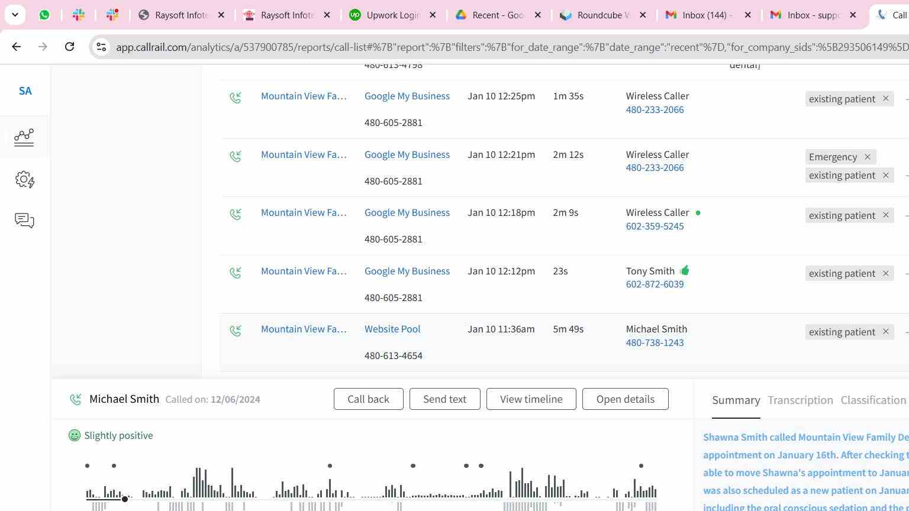Click inbound call icon for 12:12pm call
This screenshot has height=511, width=909.
tap(236, 273)
